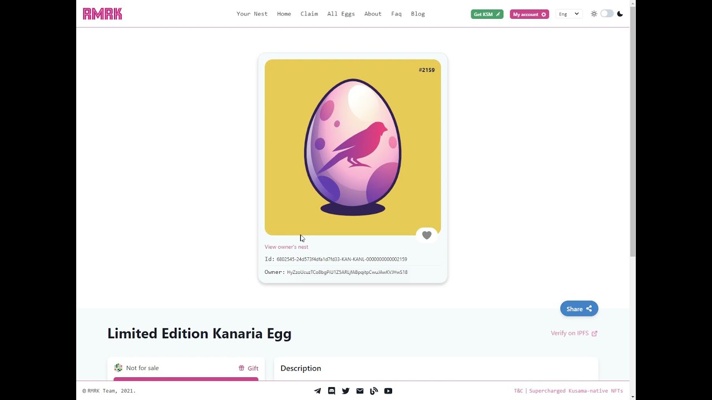Open the Telegram link in footer
The width and height of the screenshot is (712, 400).
[318, 391]
